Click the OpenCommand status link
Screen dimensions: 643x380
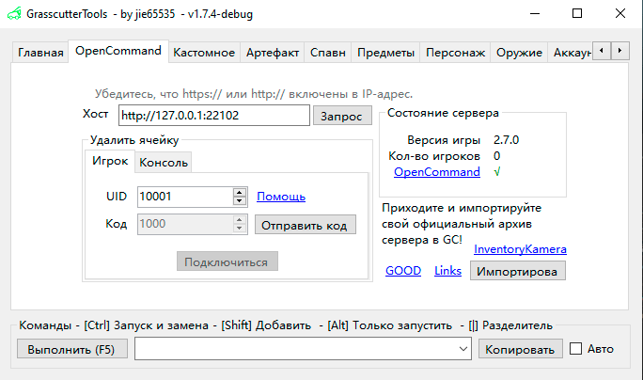(x=437, y=172)
